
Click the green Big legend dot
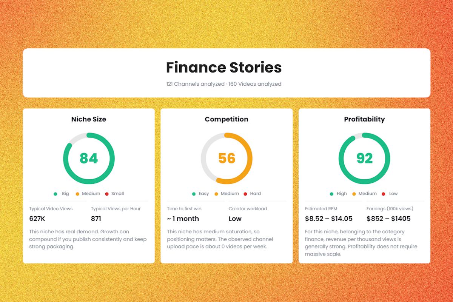click(55, 194)
